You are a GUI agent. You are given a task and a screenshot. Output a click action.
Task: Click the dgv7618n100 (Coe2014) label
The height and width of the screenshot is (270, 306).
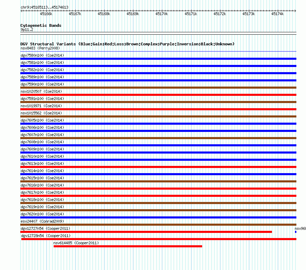[x=42, y=200]
